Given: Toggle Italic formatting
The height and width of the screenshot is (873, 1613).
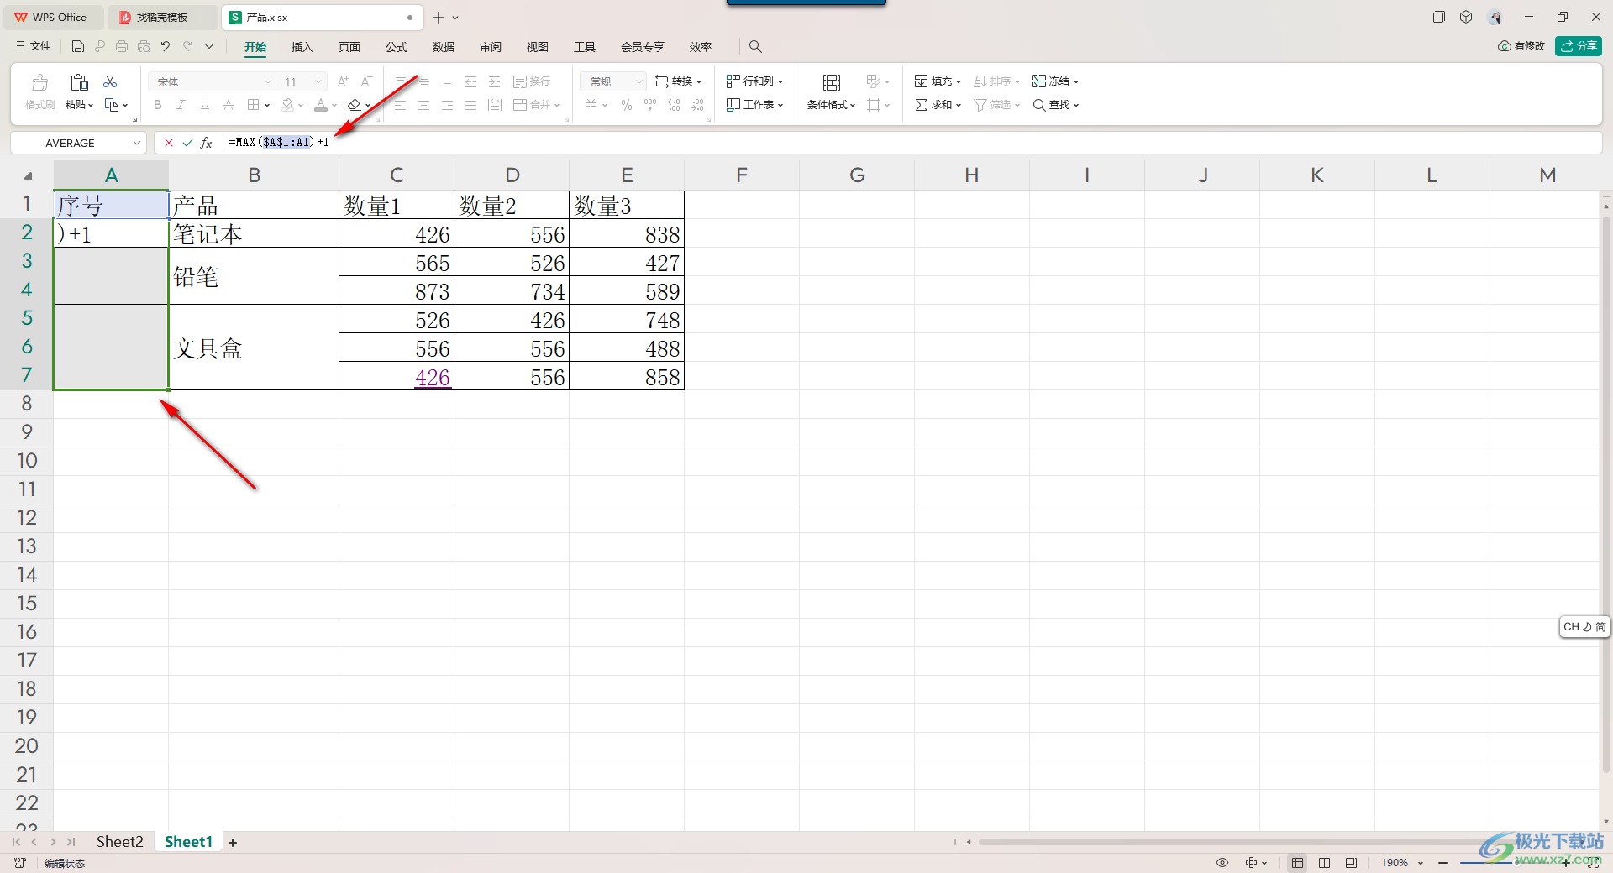Looking at the screenshot, I should tap(181, 105).
